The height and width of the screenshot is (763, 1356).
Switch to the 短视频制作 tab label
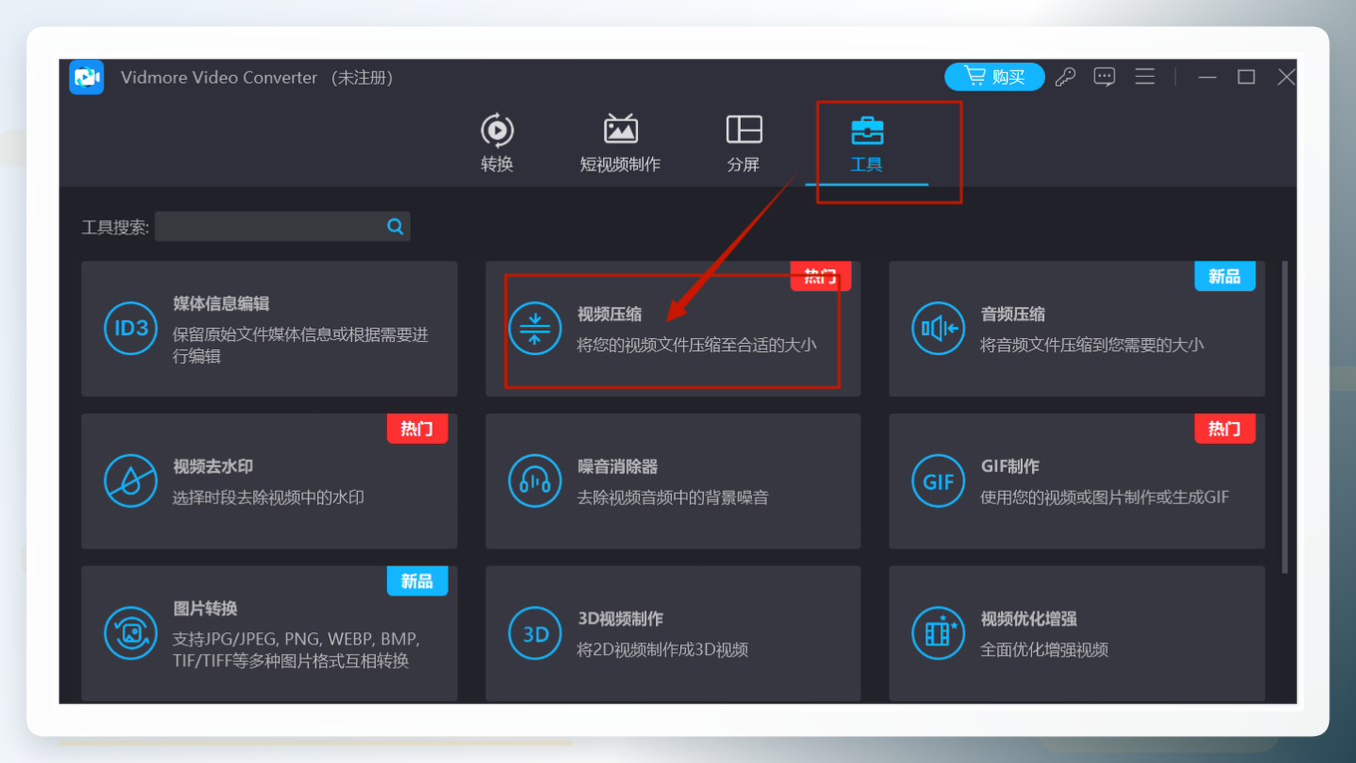[x=620, y=164]
